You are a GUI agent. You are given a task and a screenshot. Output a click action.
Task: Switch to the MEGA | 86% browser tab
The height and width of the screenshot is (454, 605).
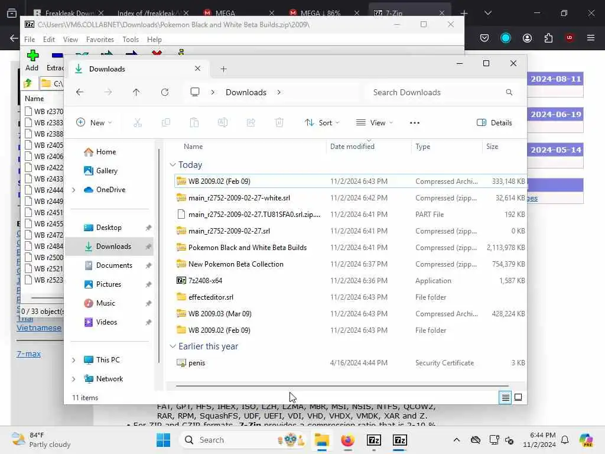323,13
